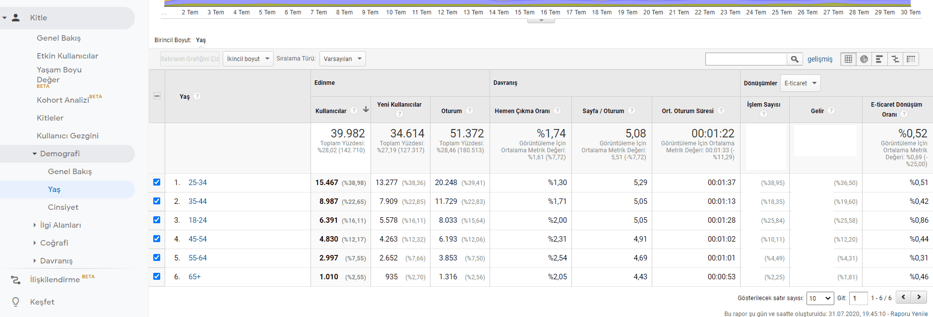Viewport: 933px width, 317px height.
Task: Click help icon next to Kullanıcılar column
Action: click(x=354, y=111)
